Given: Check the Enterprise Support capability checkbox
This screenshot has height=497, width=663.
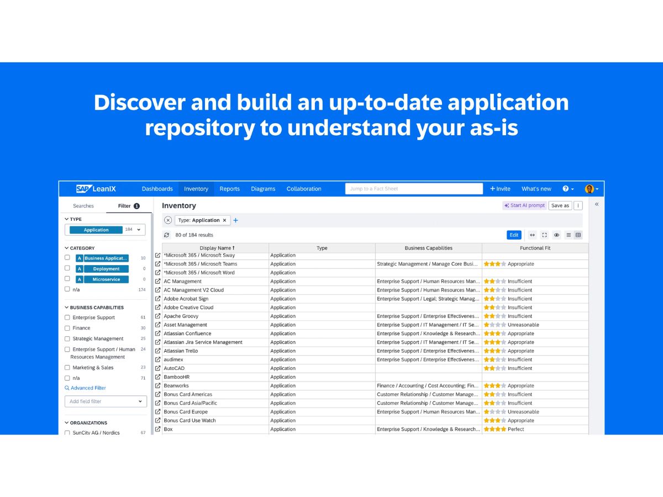Looking at the screenshot, I should [x=67, y=318].
